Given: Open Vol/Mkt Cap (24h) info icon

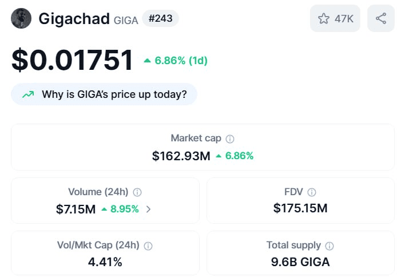Looking at the screenshot, I should 148,246.
